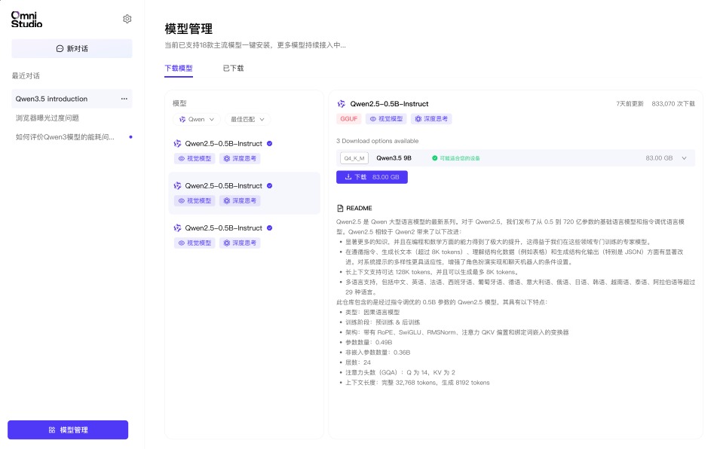Image resolution: width=720 pixels, height=449 pixels.
Task: Click the 最近对话 section label
Action: pyautogui.click(x=26, y=75)
